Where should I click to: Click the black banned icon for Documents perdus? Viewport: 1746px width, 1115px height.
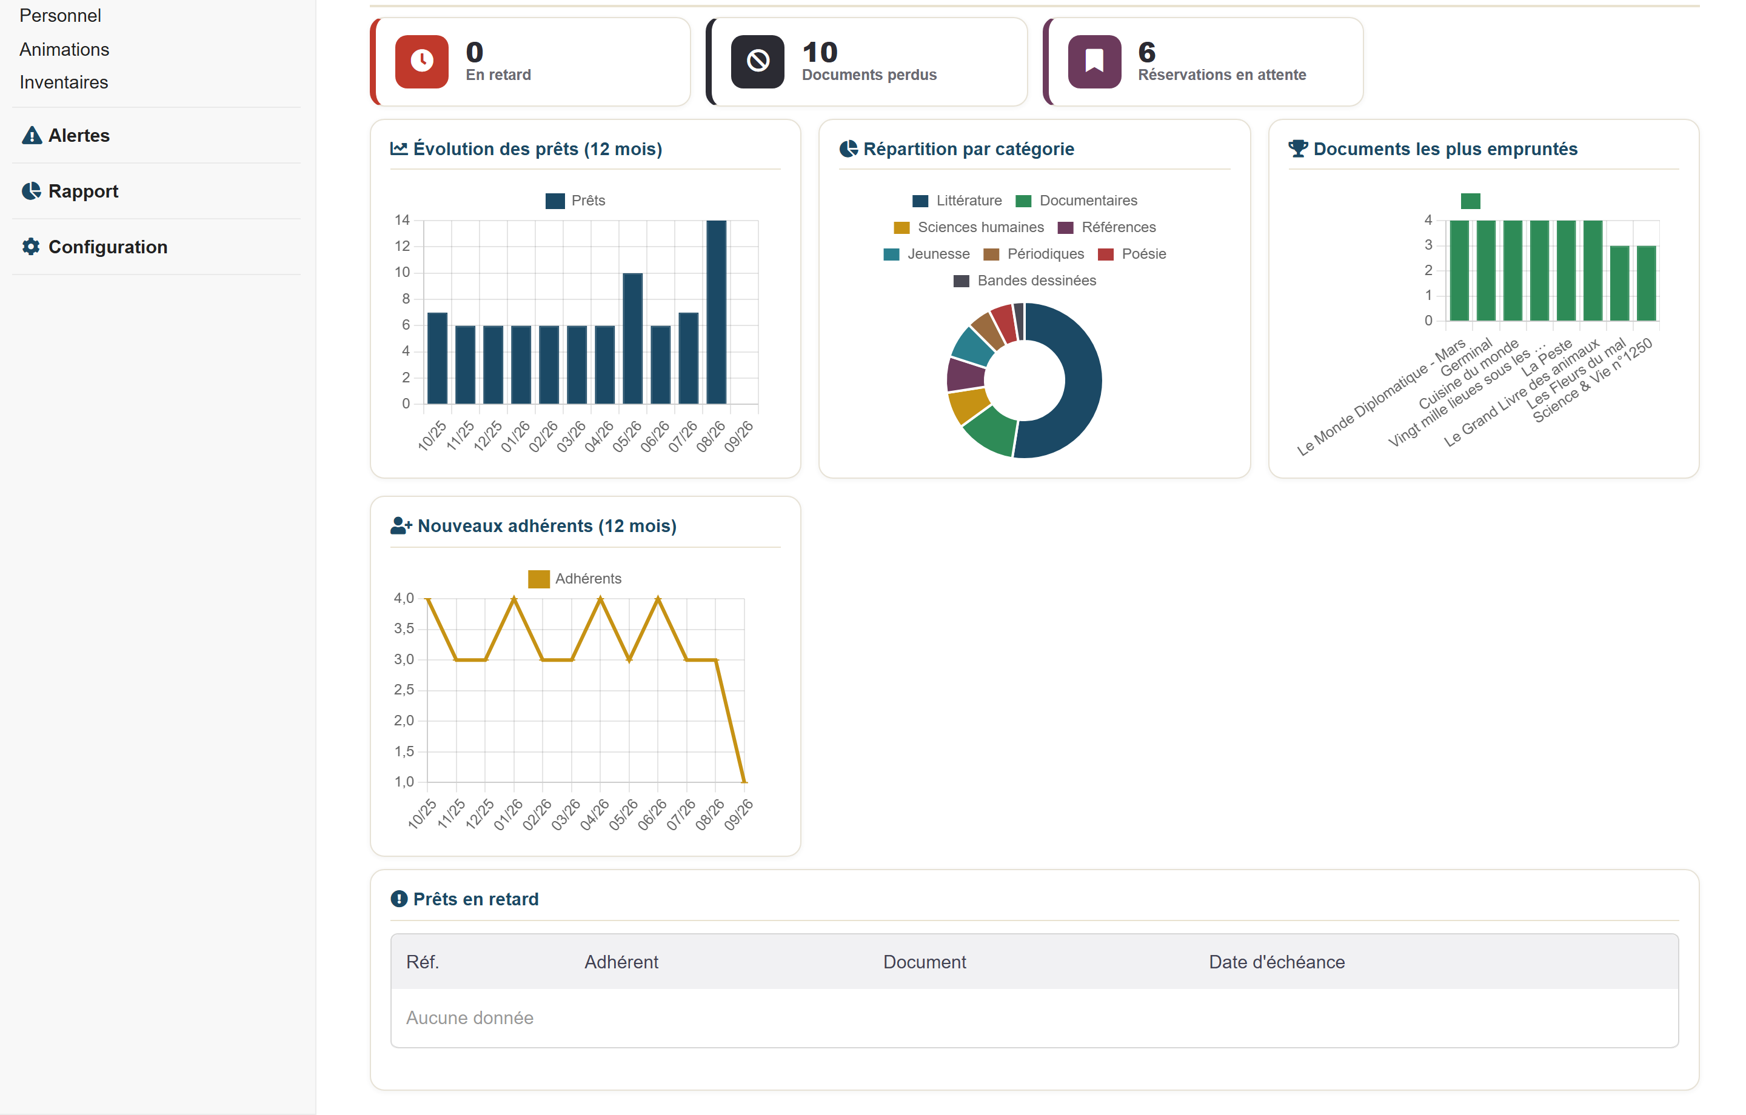coord(758,62)
